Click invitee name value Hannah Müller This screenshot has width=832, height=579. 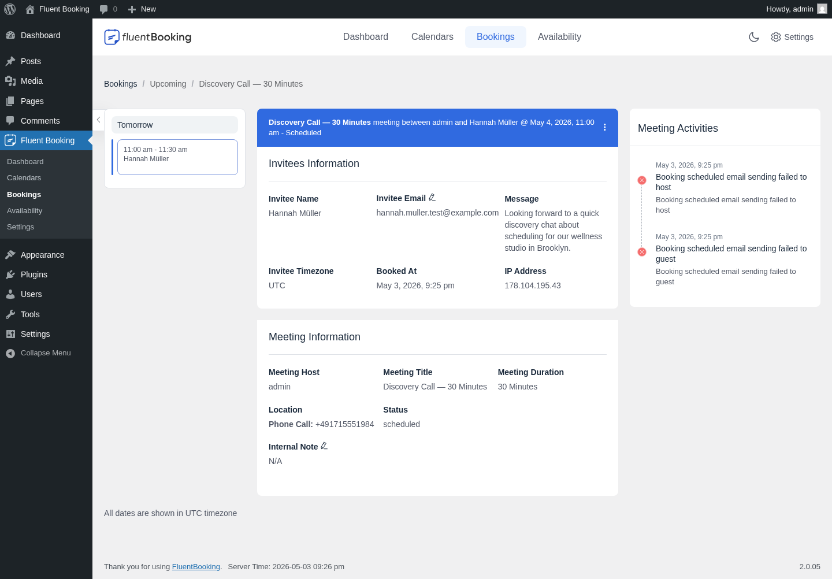[x=295, y=213]
